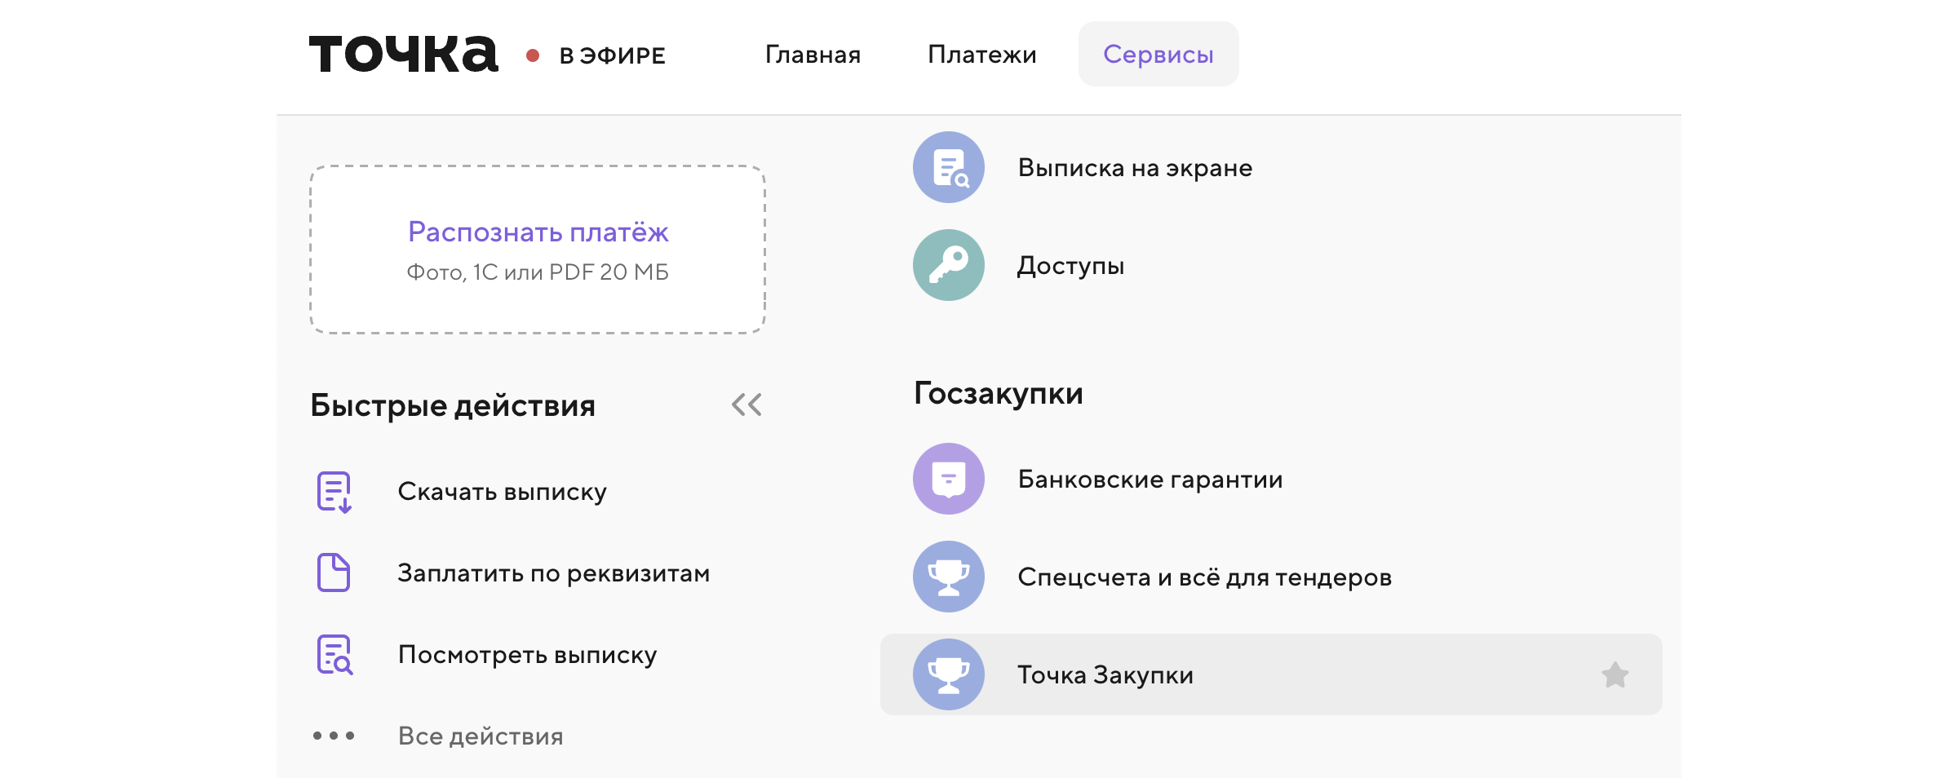Click the Скачать выписку download icon
The height and width of the screenshot is (778, 1958).
[x=334, y=492]
